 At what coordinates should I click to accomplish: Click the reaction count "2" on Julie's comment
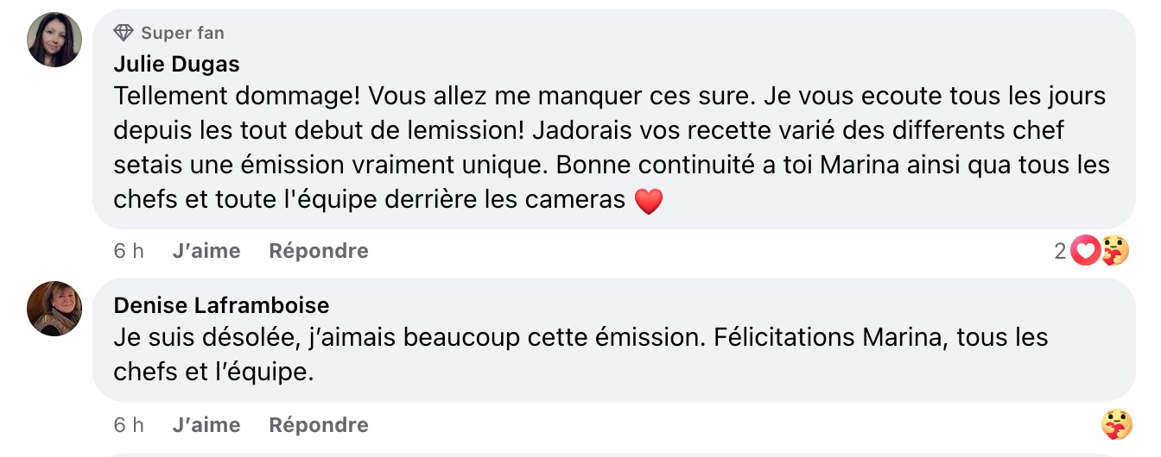click(1060, 251)
